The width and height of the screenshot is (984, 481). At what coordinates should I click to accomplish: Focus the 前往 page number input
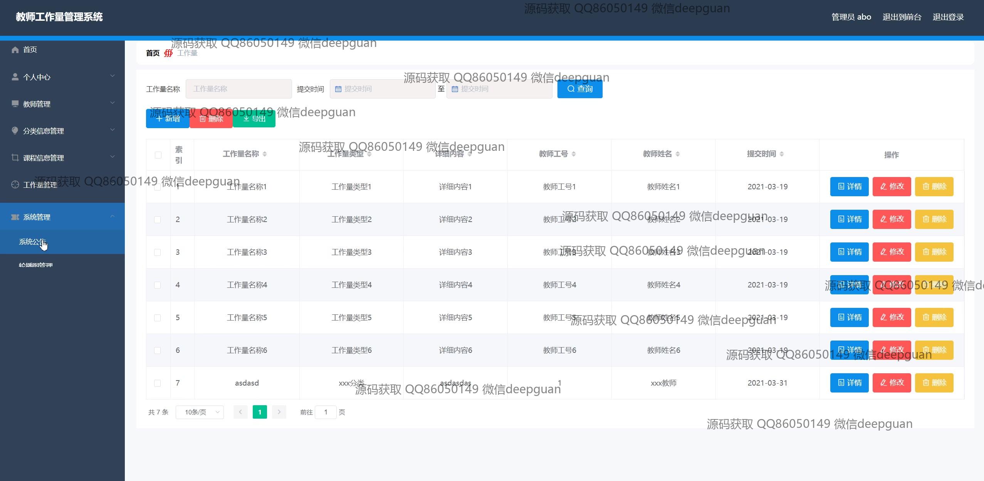click(x=326, y=412)
